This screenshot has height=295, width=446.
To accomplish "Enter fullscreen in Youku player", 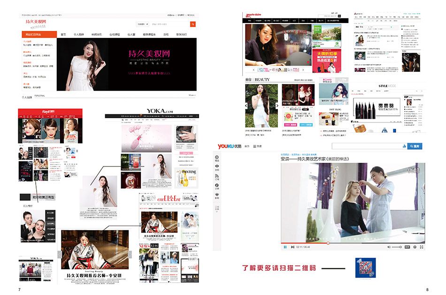I will (421, 247).
